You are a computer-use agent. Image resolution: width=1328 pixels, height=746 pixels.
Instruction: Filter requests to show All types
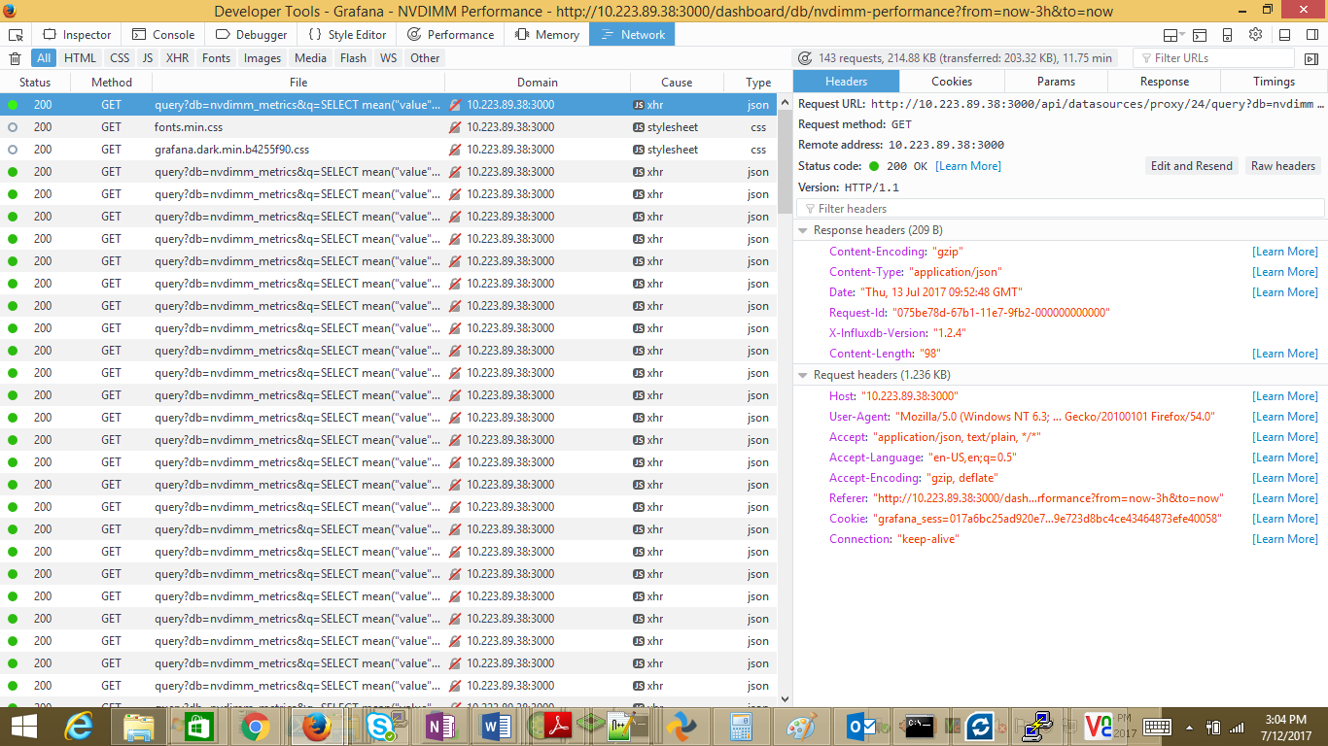point(44,58)
